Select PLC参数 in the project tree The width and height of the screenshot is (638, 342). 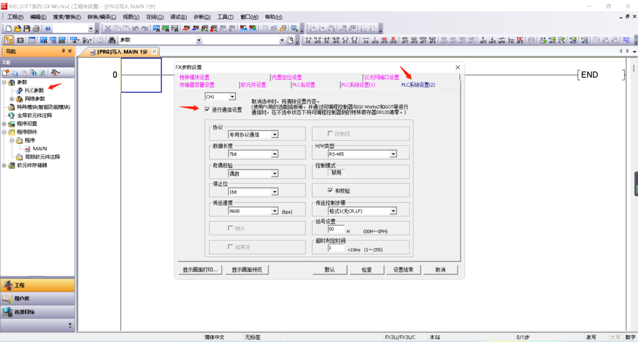point(34,90)
